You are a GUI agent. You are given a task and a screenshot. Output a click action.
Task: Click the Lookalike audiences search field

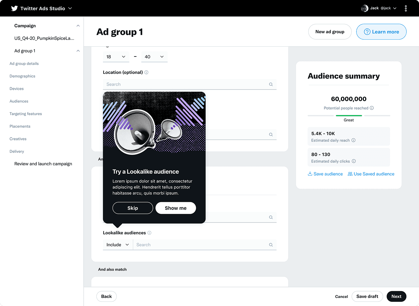pyautogui.click(x=197, y=245)
